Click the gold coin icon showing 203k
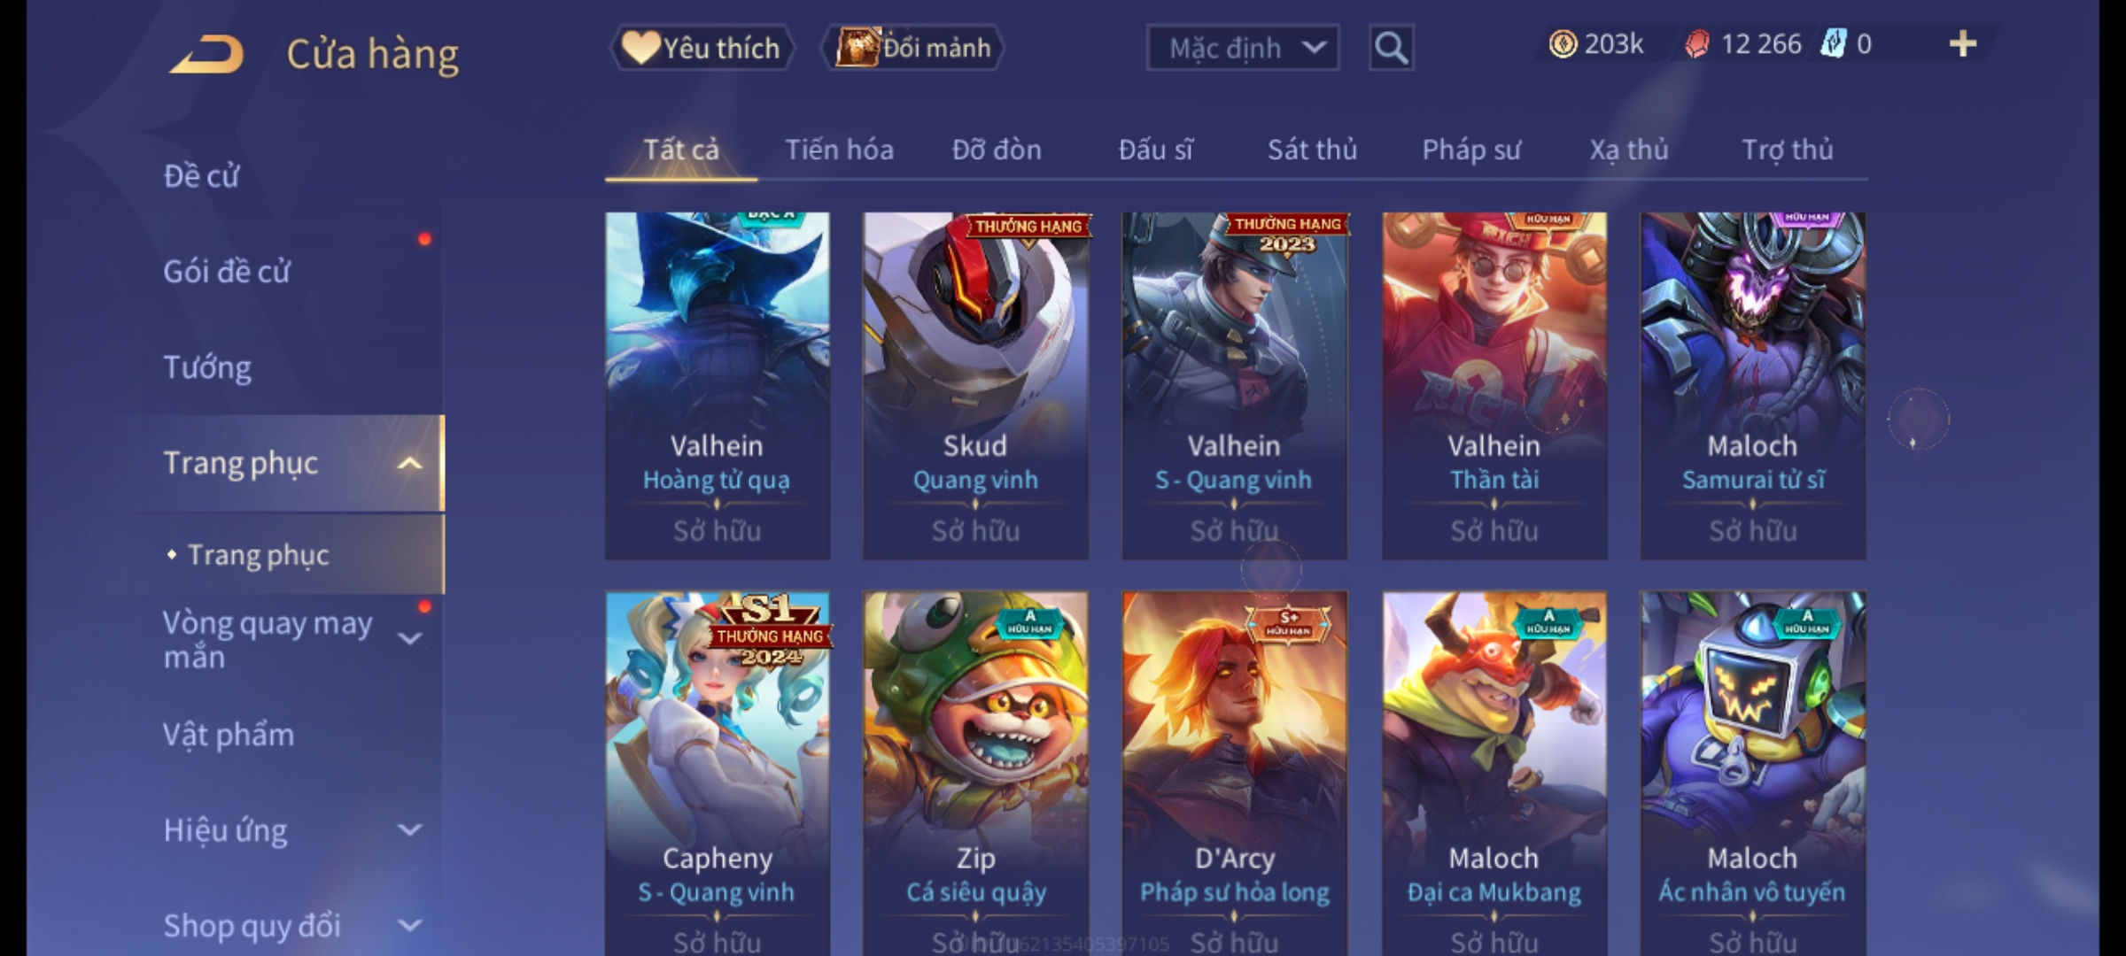 point(1563,43)
